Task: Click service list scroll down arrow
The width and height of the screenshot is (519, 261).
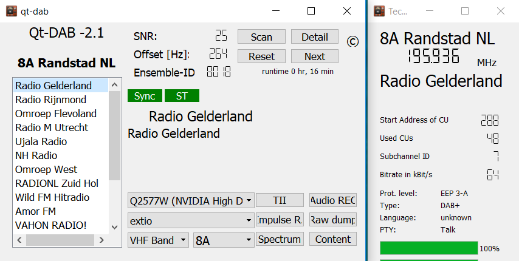Action: (114, 227)
